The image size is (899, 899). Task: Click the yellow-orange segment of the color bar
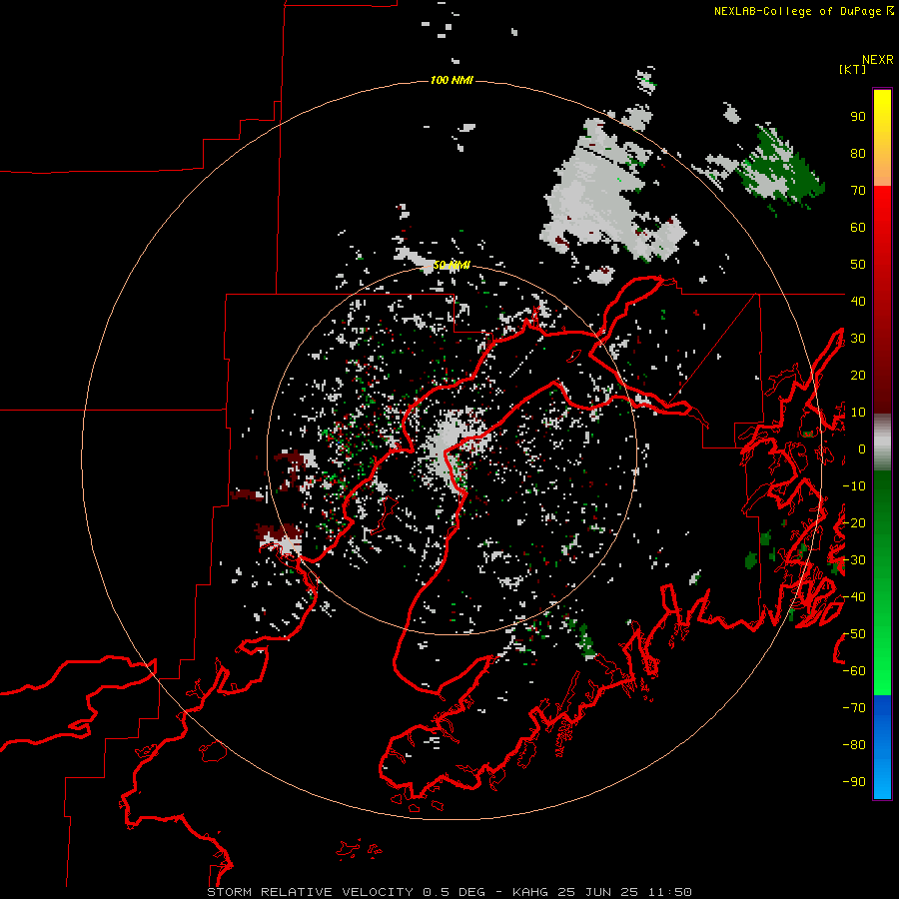tap(882, 138)
